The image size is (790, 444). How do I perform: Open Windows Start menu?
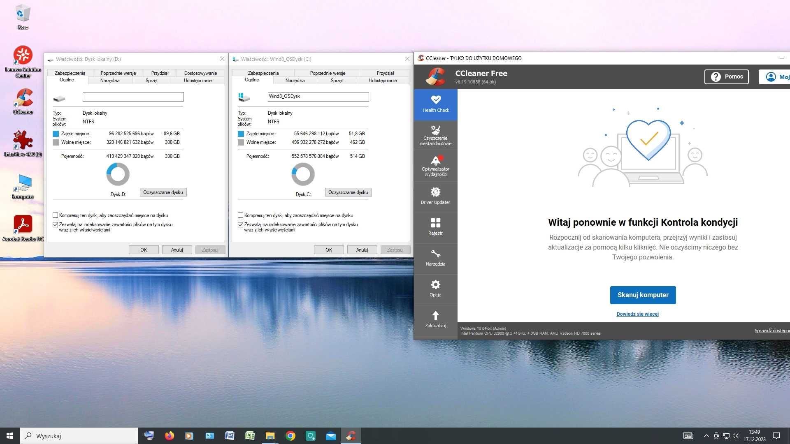[10, 436]
